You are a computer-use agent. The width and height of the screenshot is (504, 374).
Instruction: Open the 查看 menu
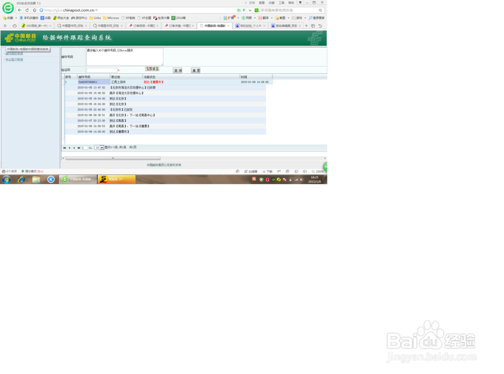(x=262, y=3)
